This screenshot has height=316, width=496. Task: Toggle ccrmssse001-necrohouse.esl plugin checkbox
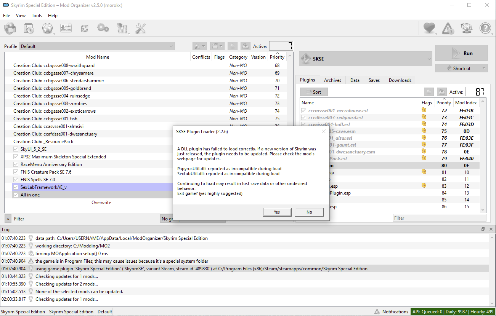tap(304, 110)
